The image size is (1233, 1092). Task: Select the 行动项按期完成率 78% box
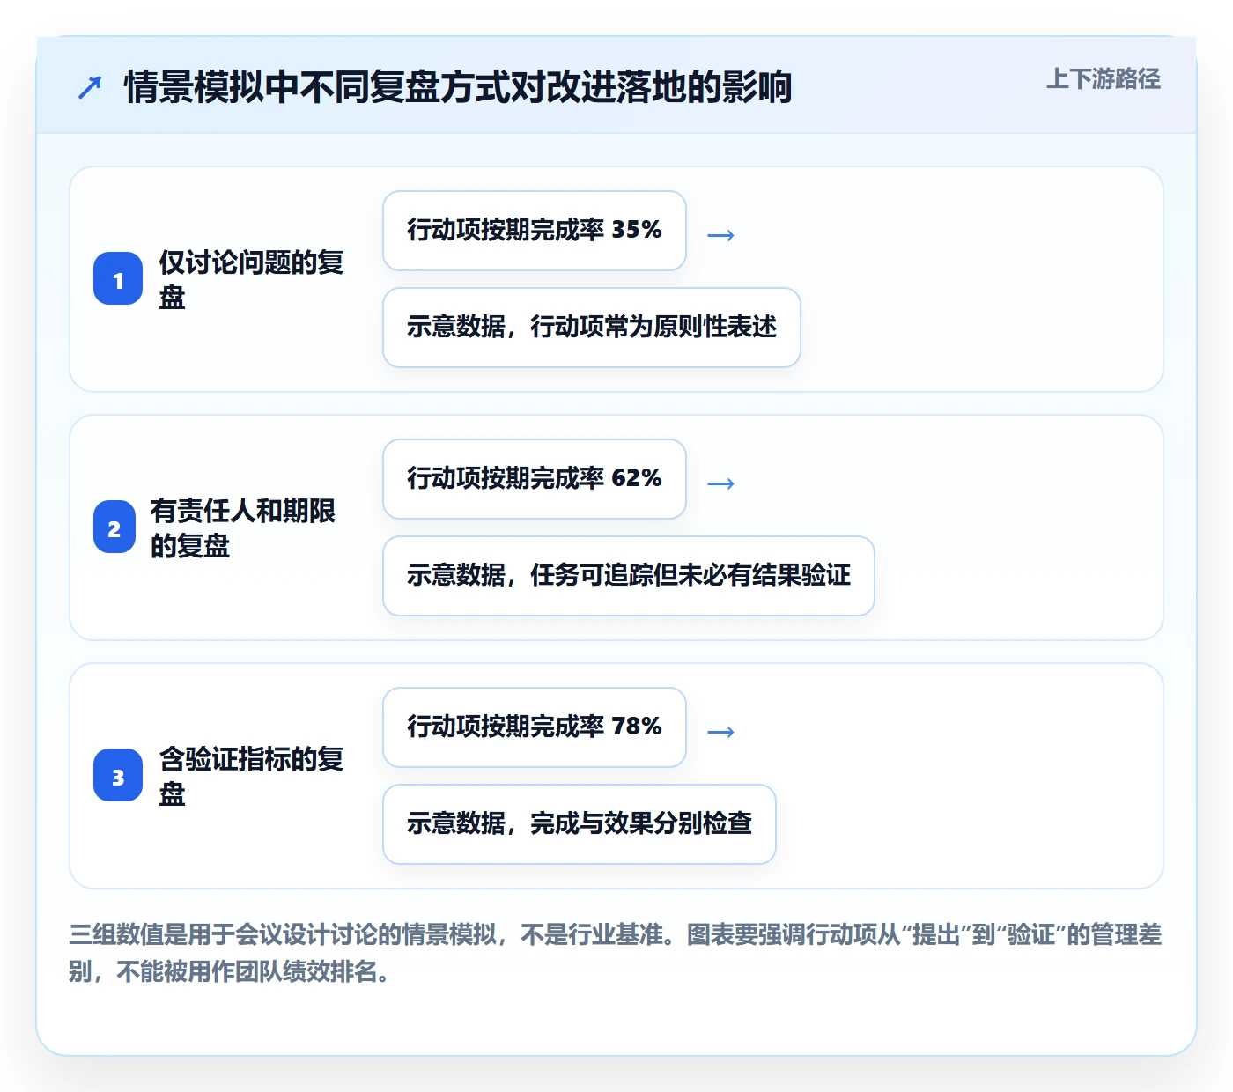pyautogui.click(x=535, y=727)
